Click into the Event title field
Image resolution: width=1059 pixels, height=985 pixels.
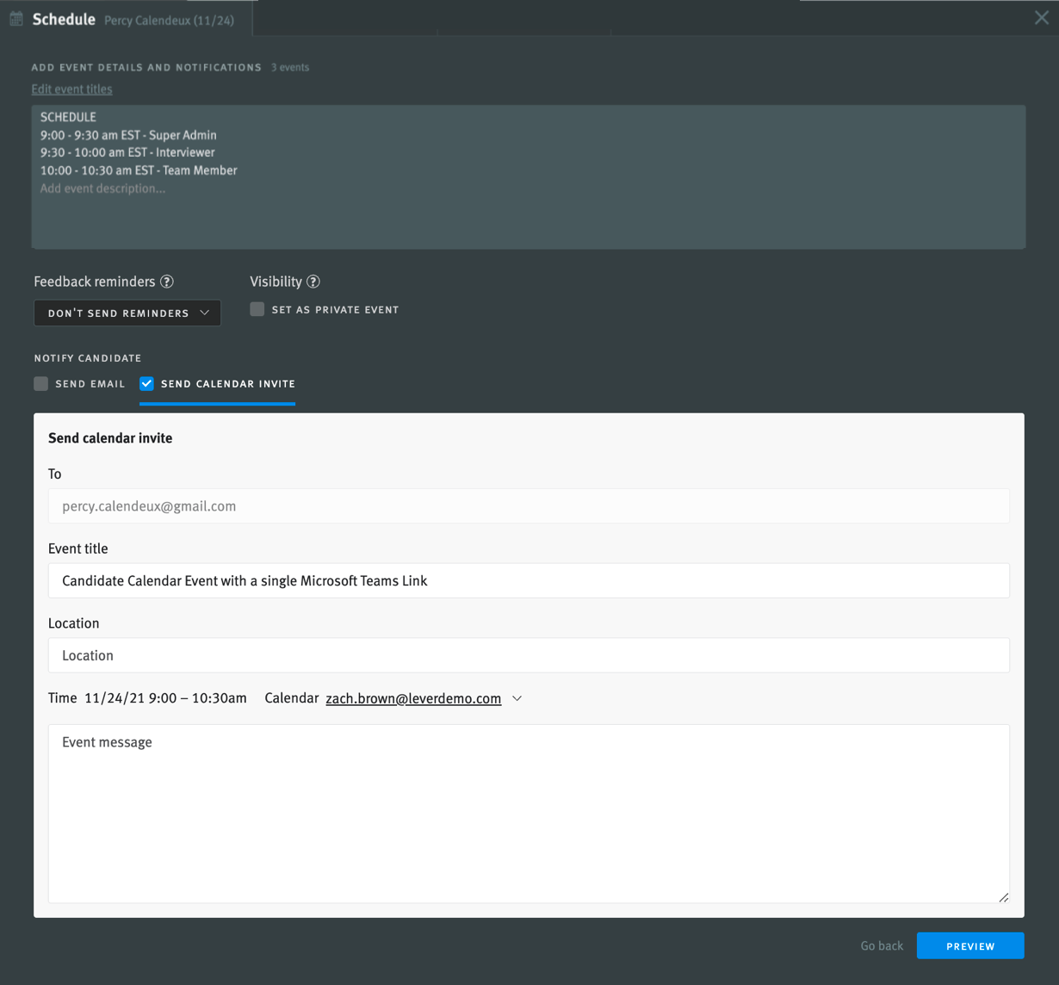[529, 581]
